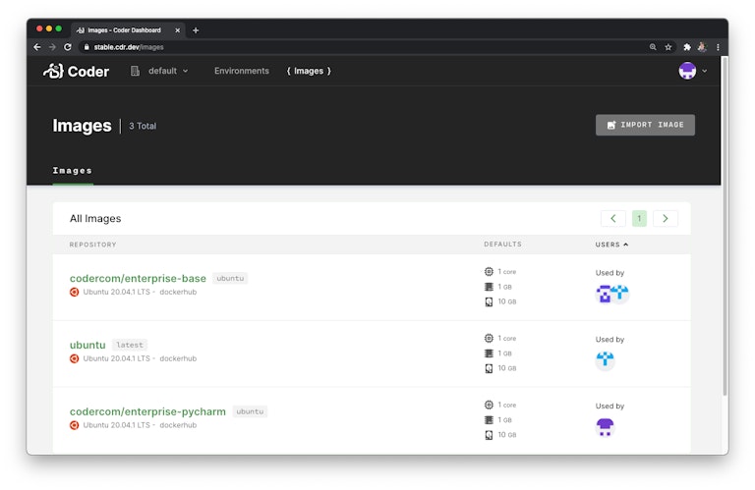Click the Coder logo in the header

coord(76,71)
